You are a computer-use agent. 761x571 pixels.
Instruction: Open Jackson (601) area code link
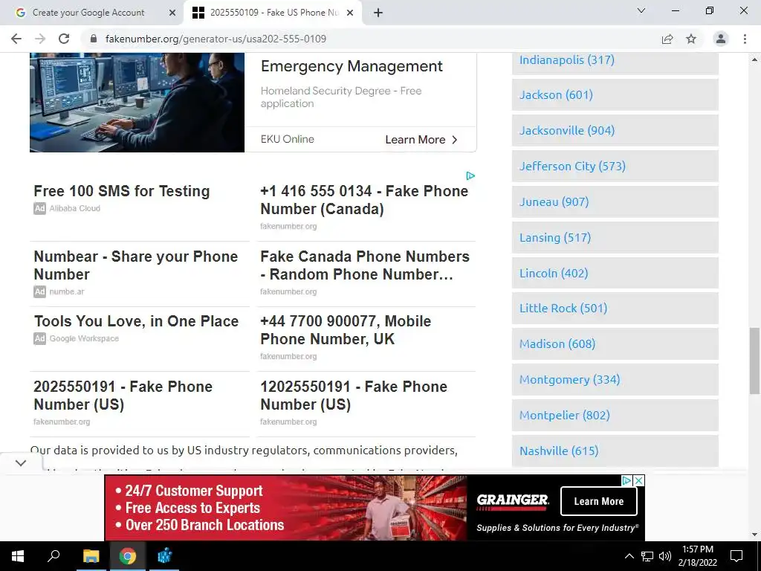tap(556, 94)
